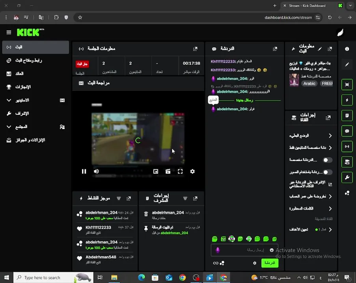Bookmark the page with the star icon
Image resolution: width=356 pixels, height=283 pixels.
click(80, 17)
